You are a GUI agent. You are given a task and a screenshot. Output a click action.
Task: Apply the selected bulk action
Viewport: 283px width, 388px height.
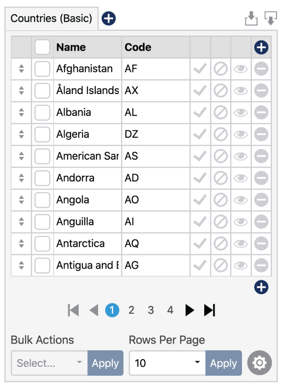105,363
